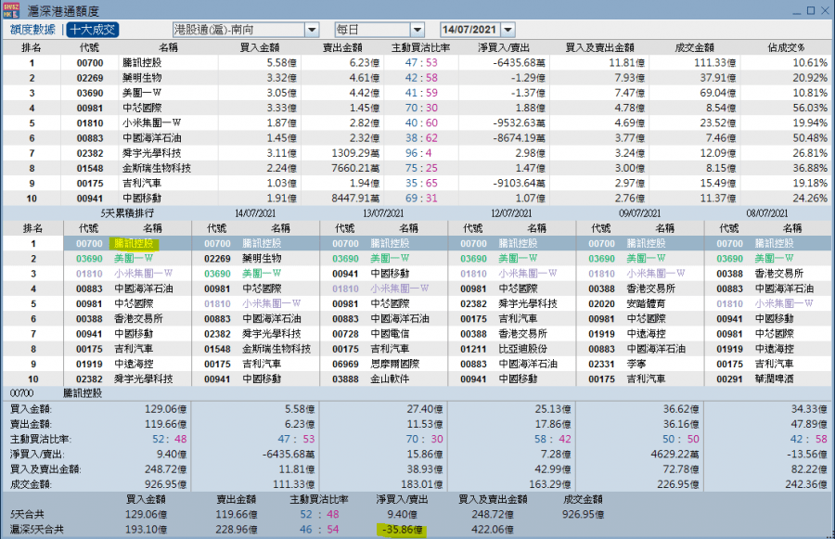The image size is (835, 539).
Task: Sort by 淨買入/賣出 column header
Action: click(504, 47)
